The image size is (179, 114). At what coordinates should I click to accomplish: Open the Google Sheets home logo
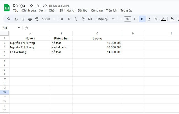click(x=7, y=8)
